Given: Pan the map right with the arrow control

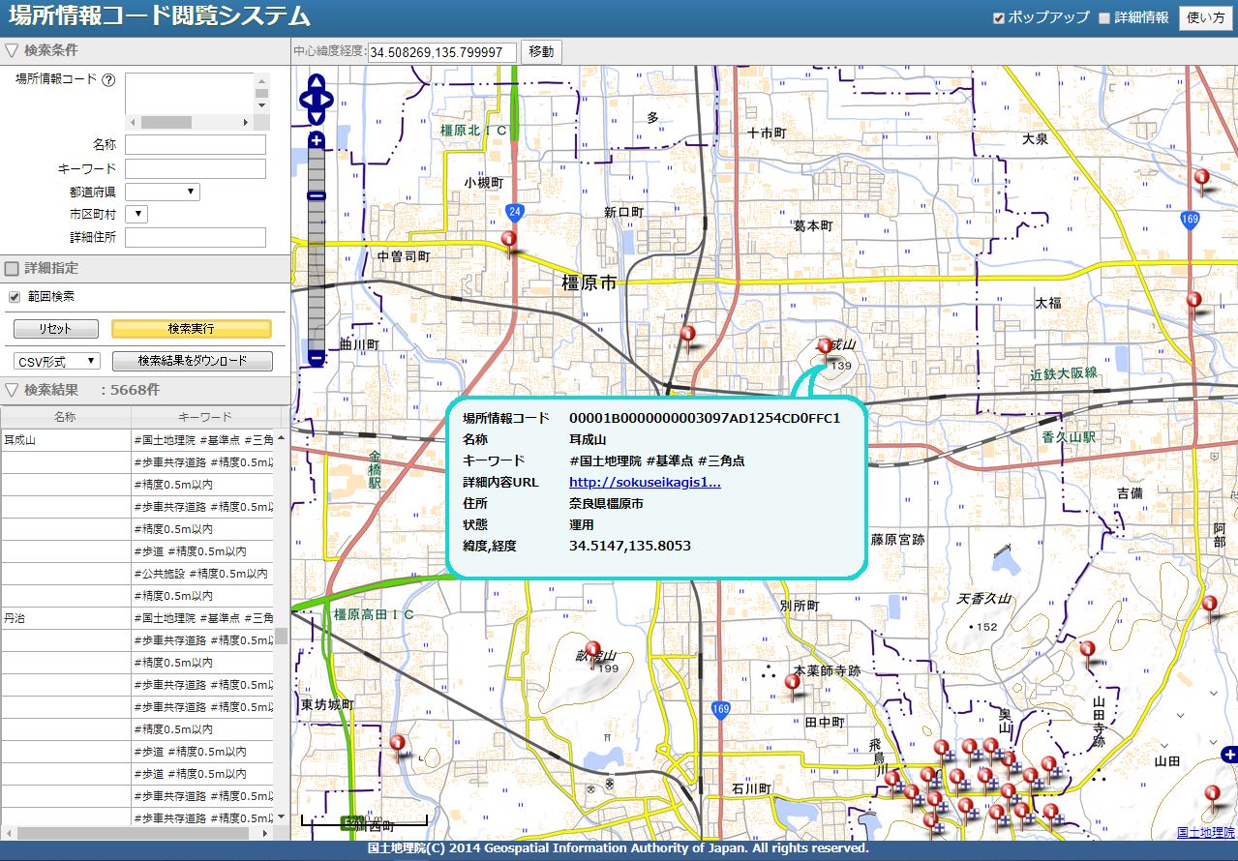Looking at the screenshot, I should tap(329, 100).
